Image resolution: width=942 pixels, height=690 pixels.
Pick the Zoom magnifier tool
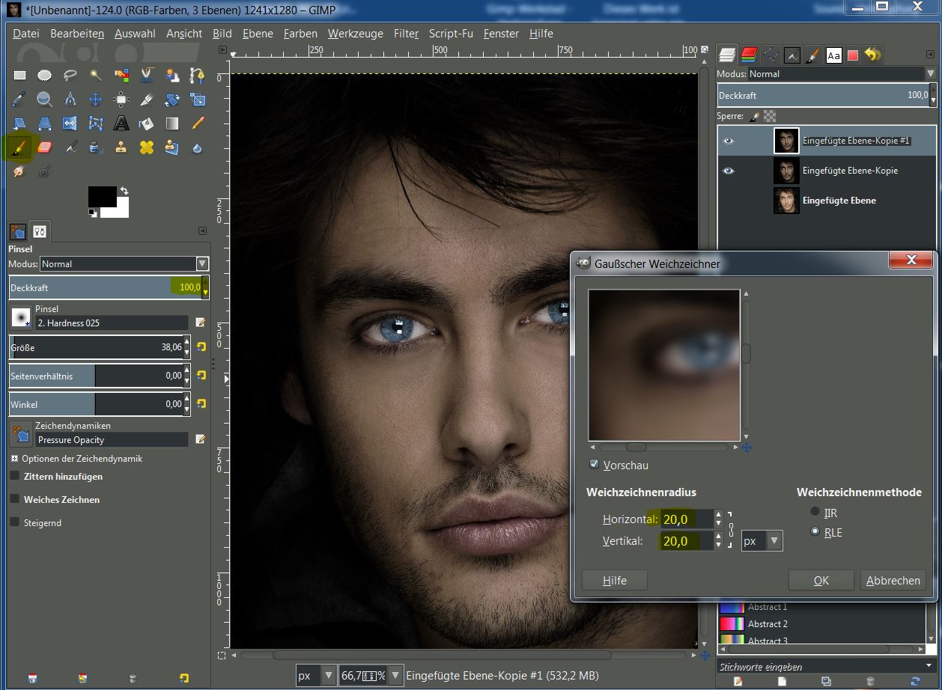click(44, 99)
